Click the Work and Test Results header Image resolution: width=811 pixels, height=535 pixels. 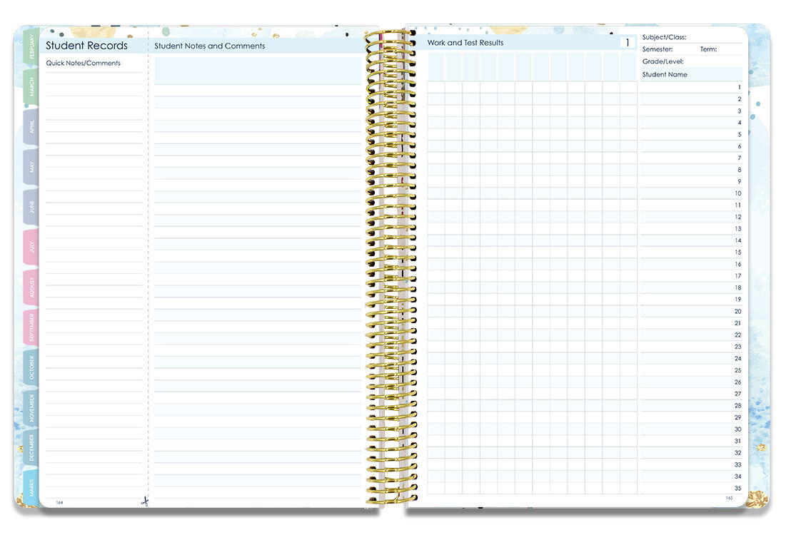coord(465,43)
